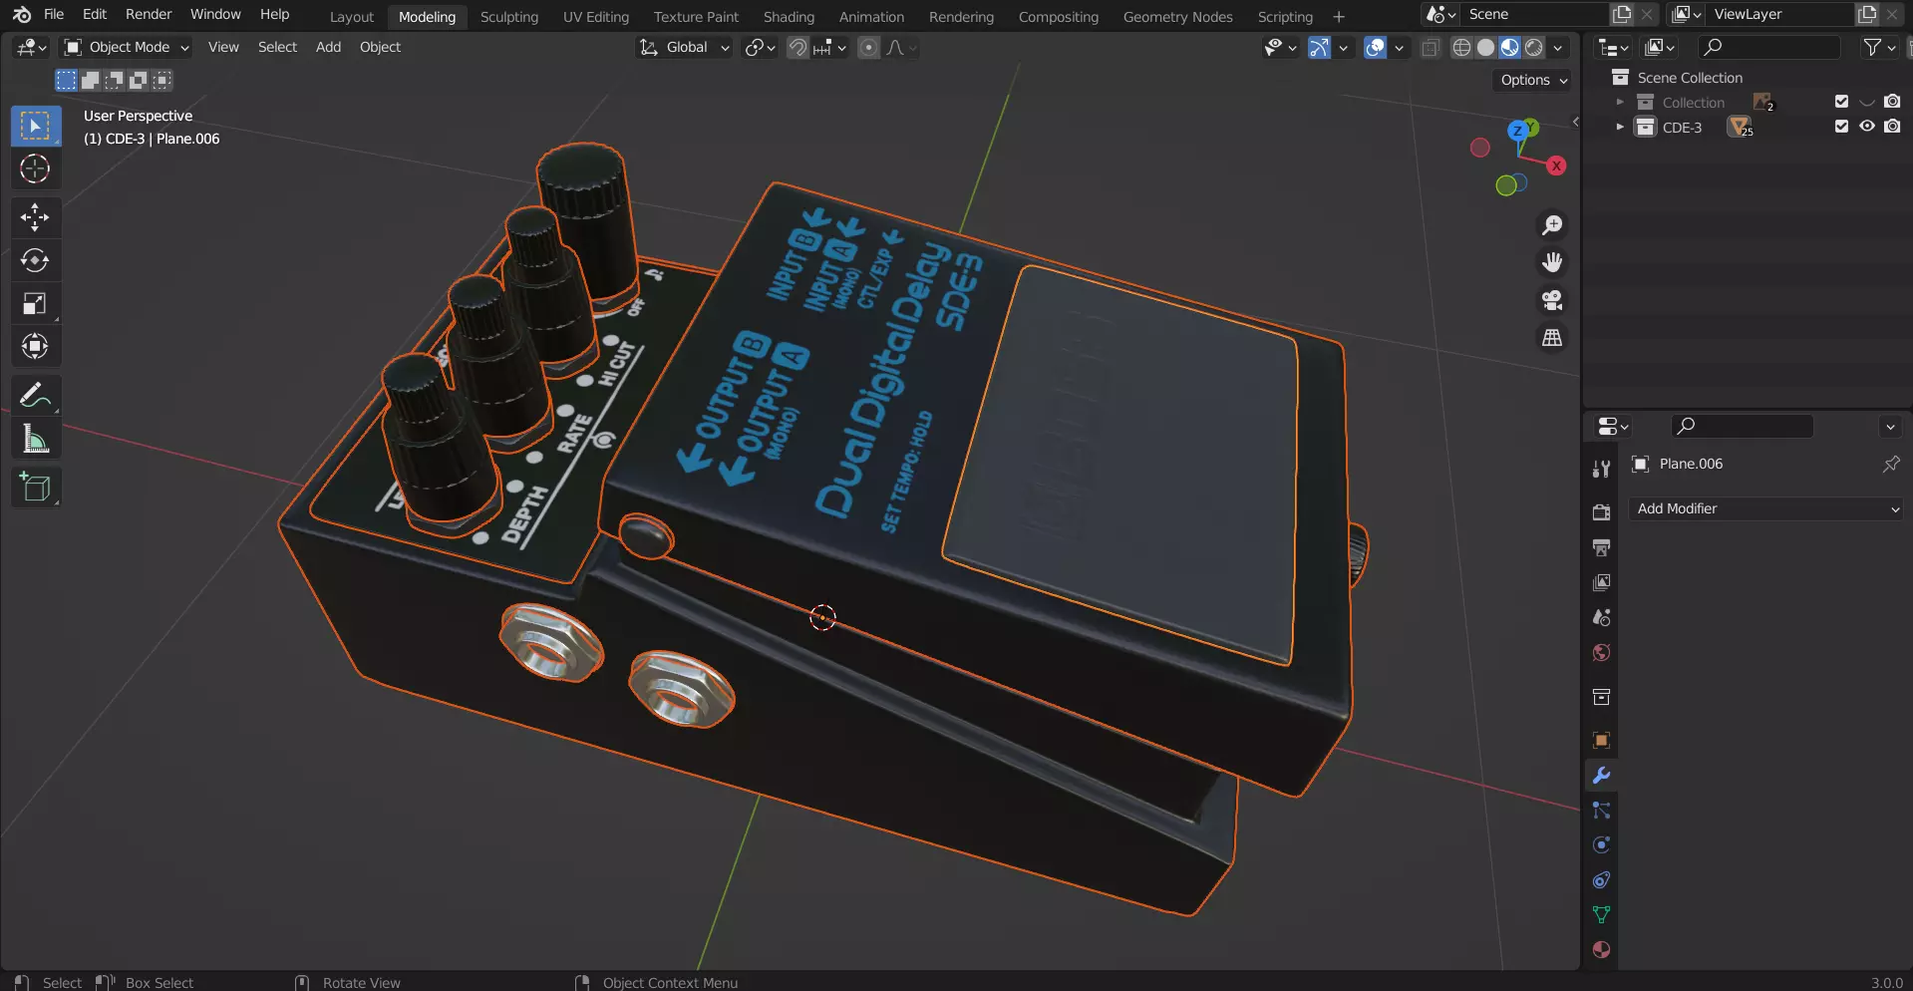Activate the 3D Cursor tool
1913x991 pixels.
point(35,169)
